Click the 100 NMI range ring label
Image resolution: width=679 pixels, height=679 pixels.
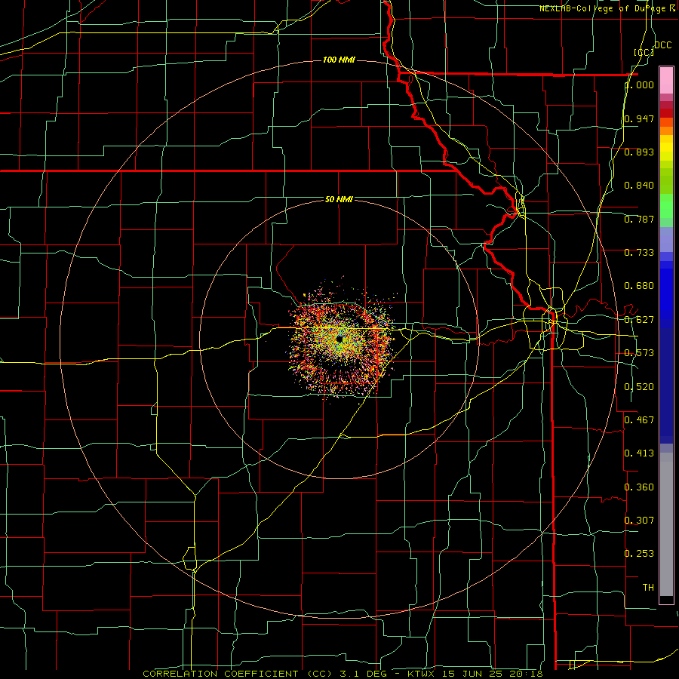coord(339,60)
